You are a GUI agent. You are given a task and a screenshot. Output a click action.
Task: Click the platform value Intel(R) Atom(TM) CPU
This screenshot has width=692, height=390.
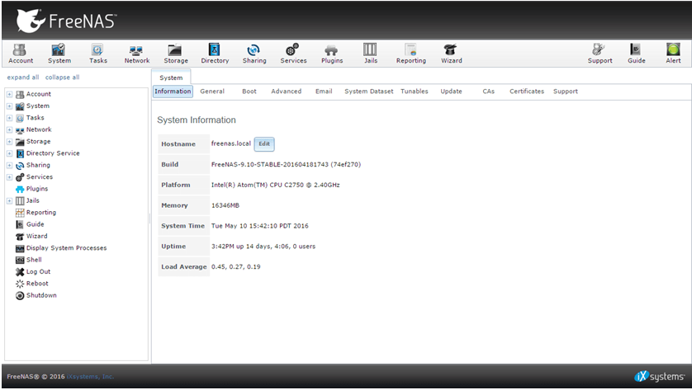tap(275, 185)
